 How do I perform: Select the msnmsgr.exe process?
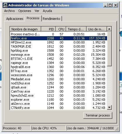tap(59, 55)
